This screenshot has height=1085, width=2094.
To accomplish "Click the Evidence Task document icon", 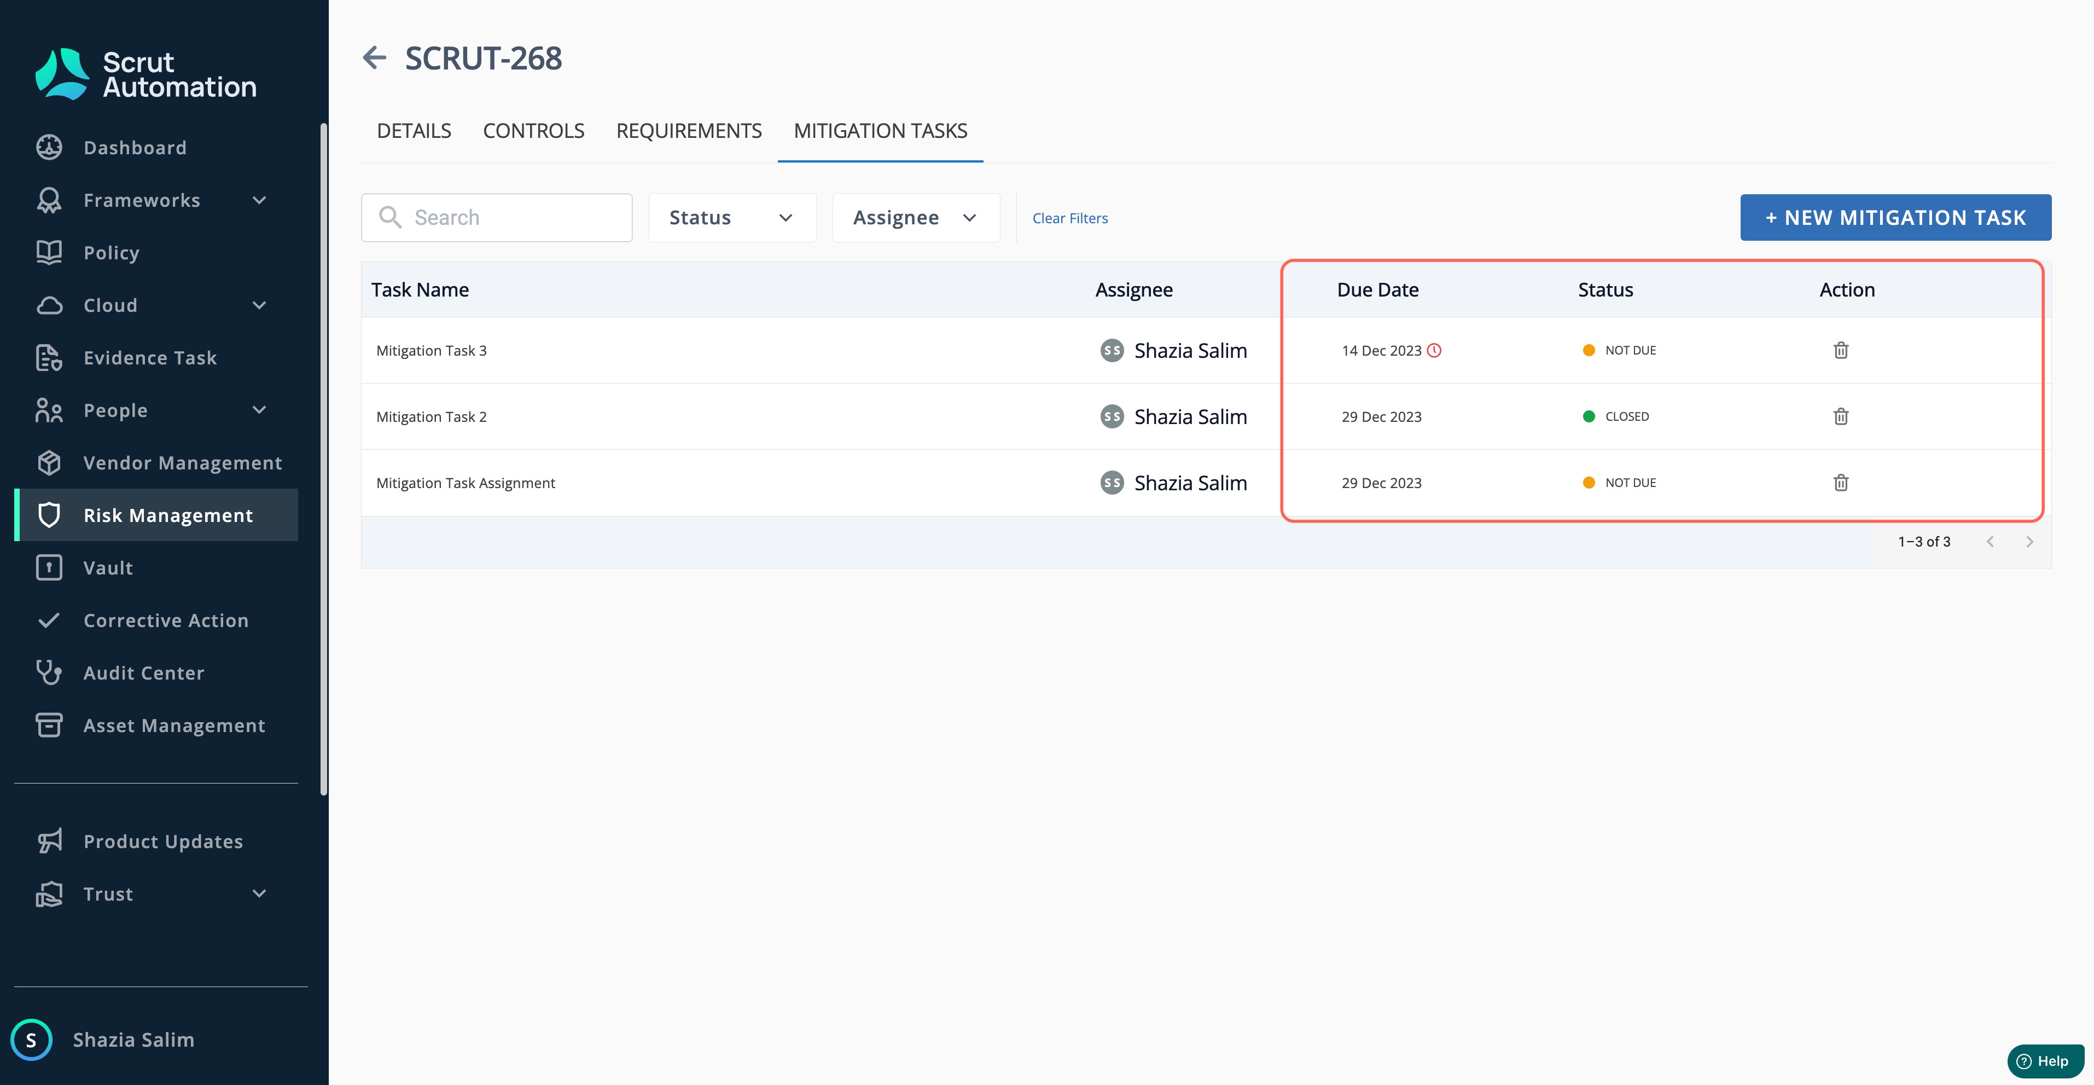I will [49, 358].
